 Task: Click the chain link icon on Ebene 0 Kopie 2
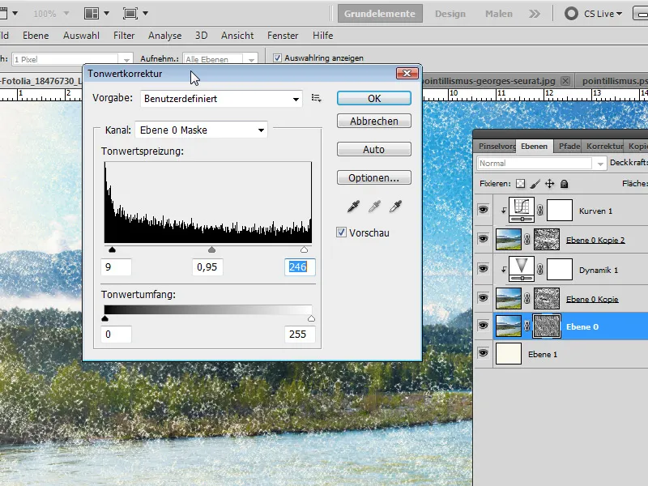tap(527, 239)
